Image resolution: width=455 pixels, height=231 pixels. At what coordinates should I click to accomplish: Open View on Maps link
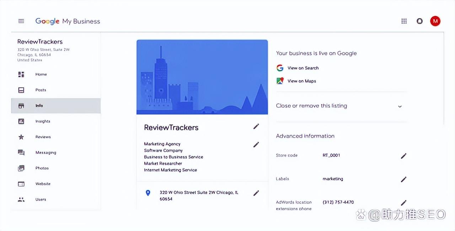[301, 81]
